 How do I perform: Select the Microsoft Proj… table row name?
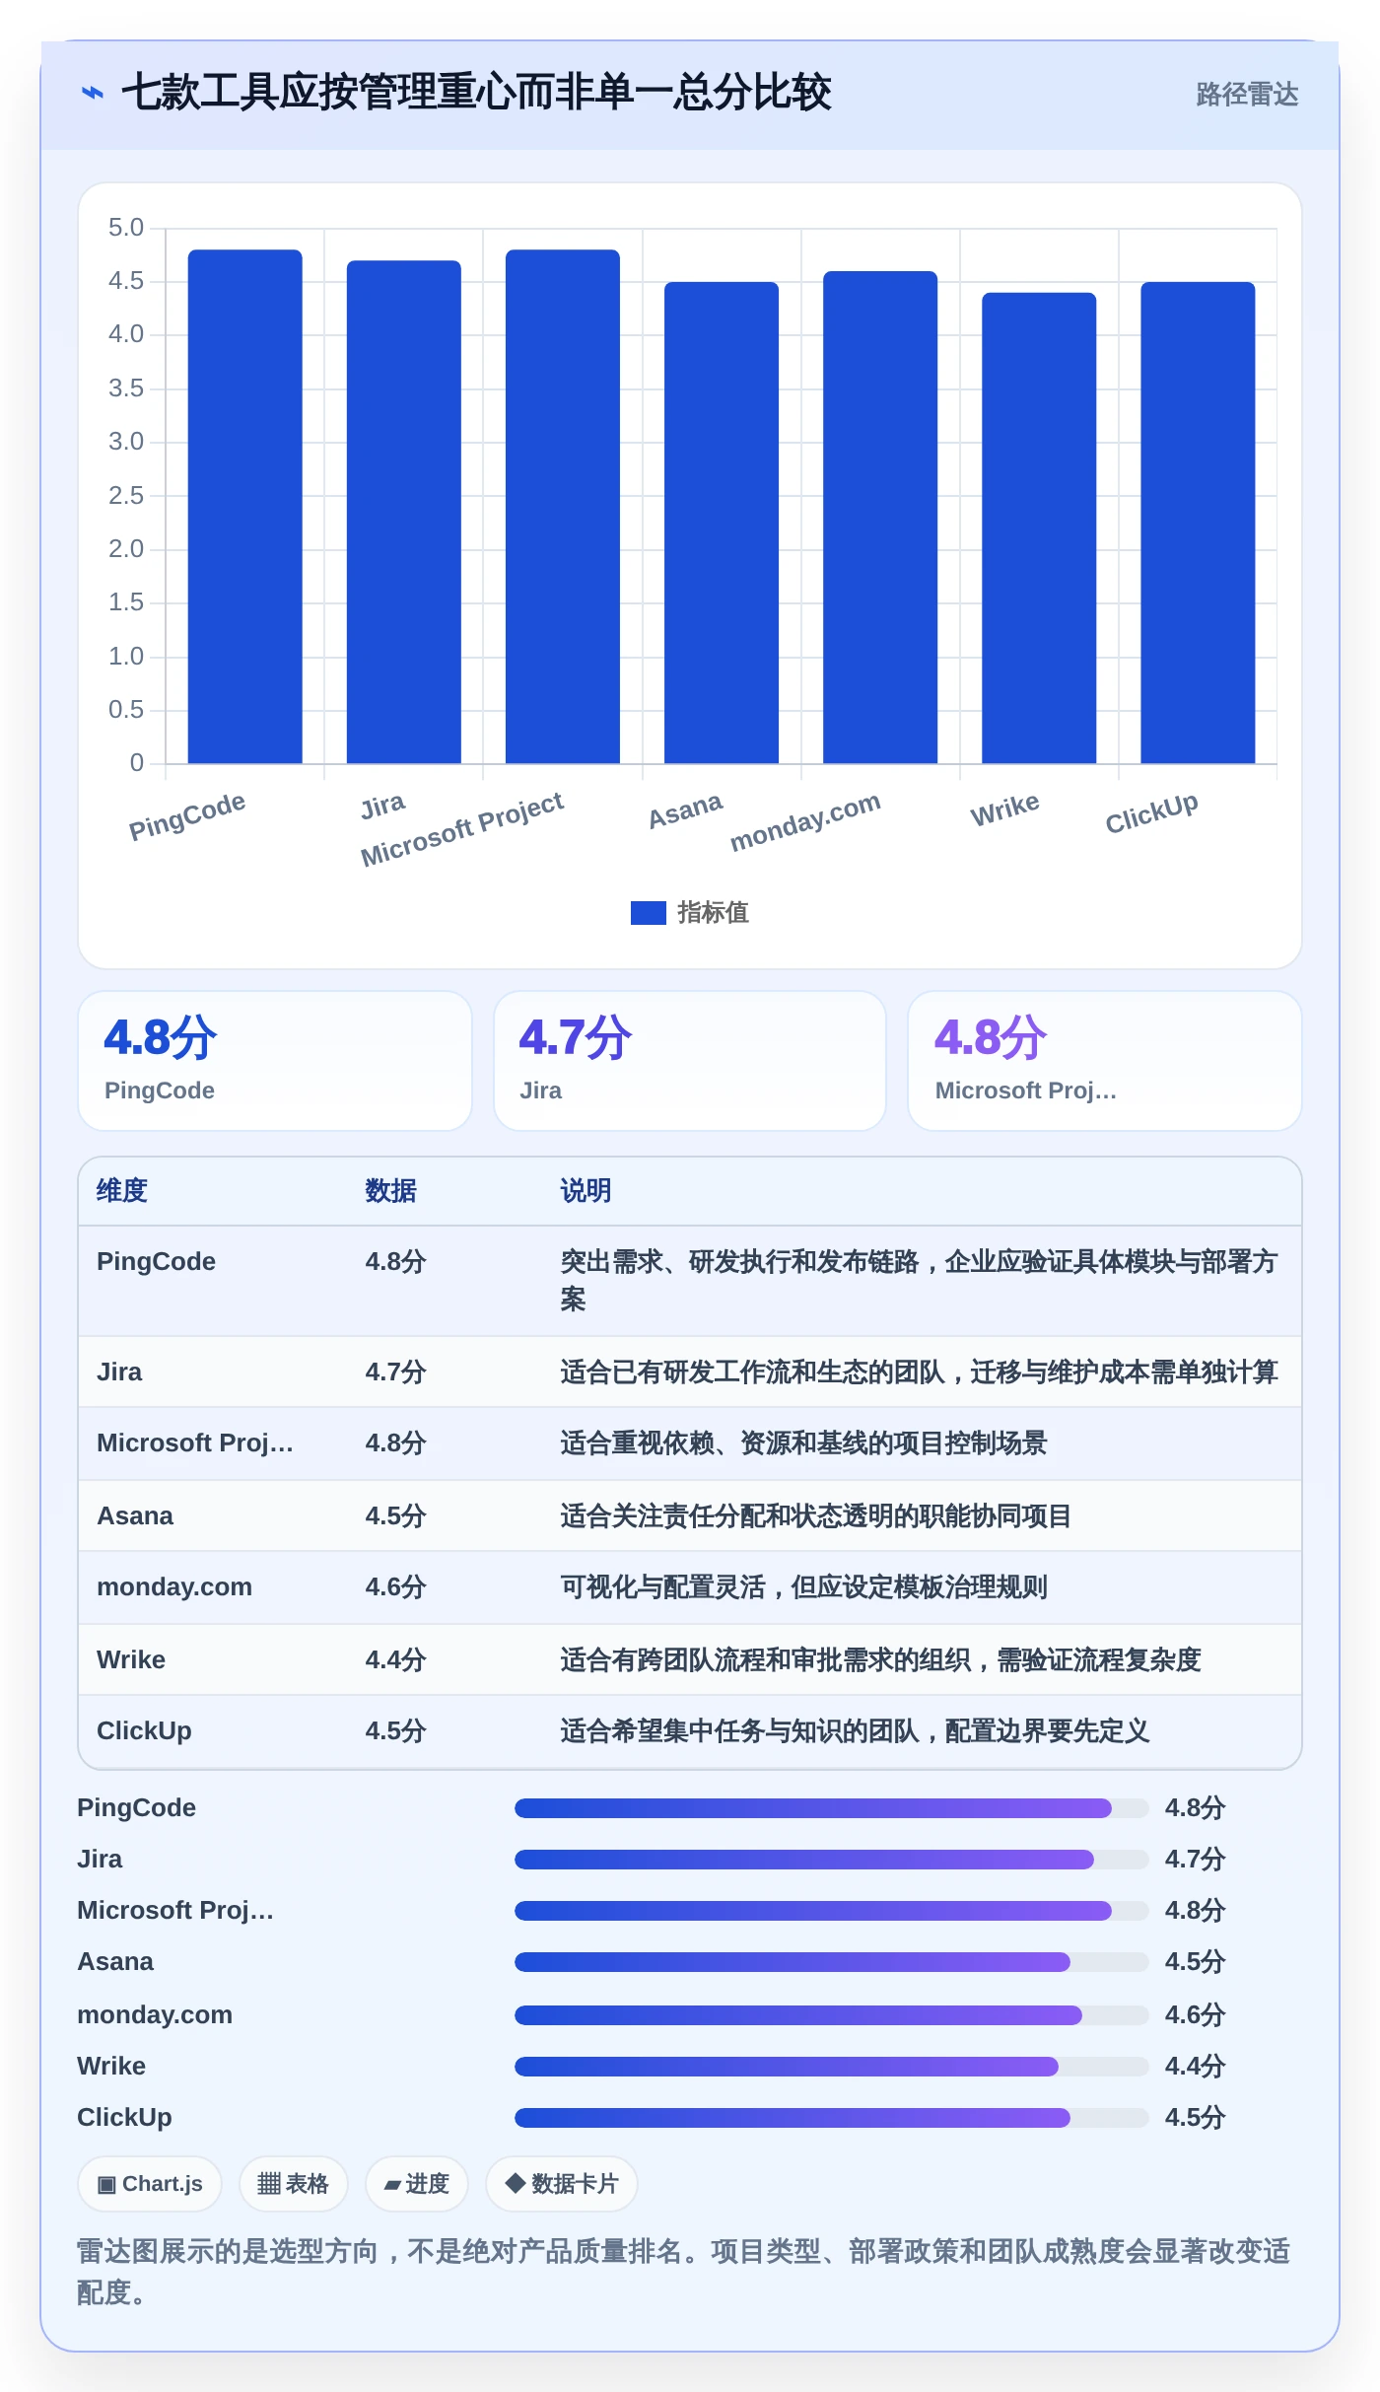click(x=195, y=1443)
